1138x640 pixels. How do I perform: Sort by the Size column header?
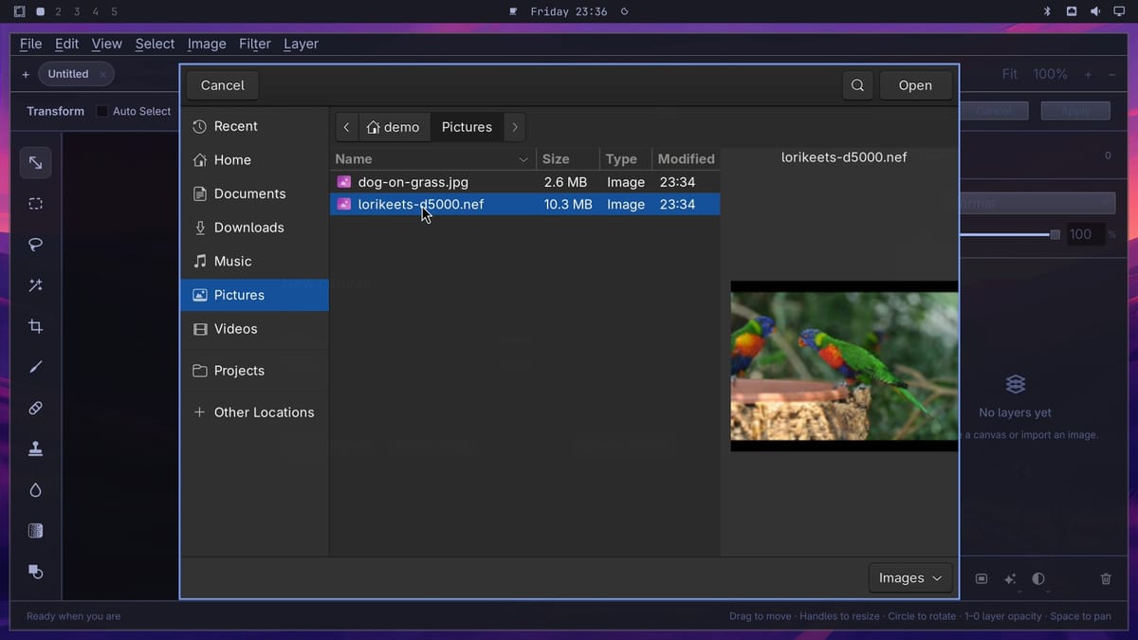pyautogui.click(x=568, y=159)
